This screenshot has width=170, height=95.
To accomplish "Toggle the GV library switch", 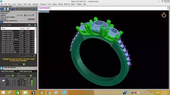I will 29,25.
